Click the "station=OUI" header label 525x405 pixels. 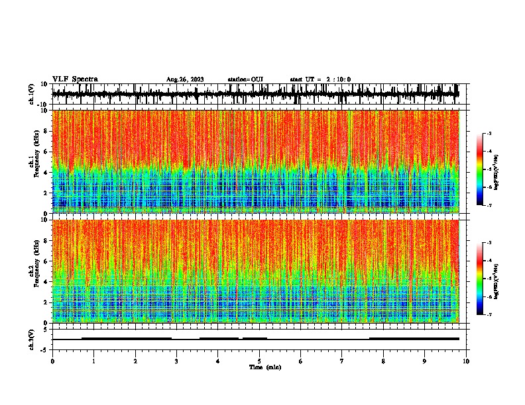[x=245, y=79]
